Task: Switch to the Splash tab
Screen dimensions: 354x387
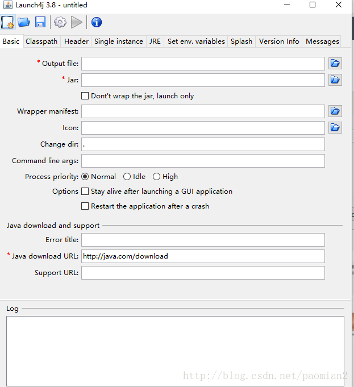Action: click(x=241, y=41)
